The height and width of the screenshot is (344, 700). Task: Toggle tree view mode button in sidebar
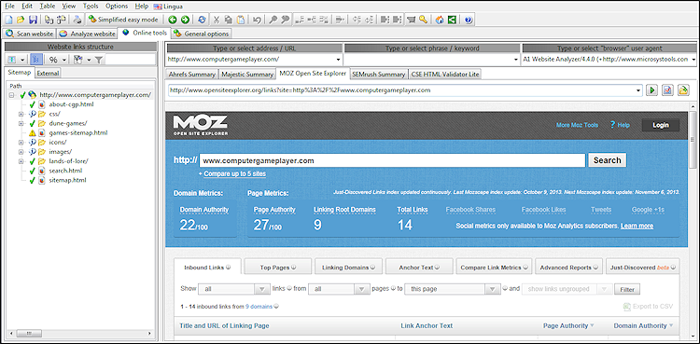(36, 60)
